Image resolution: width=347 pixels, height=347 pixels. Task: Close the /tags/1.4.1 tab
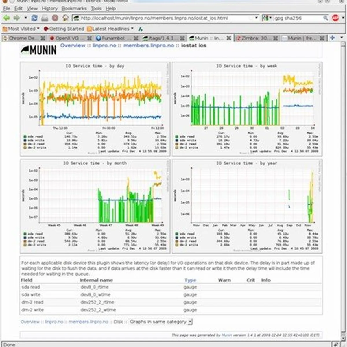(x=182, y=38)
